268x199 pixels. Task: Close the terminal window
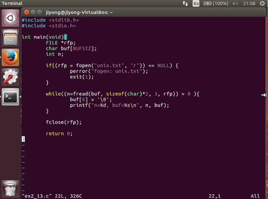pyautogui.click(x=26, y=12)
